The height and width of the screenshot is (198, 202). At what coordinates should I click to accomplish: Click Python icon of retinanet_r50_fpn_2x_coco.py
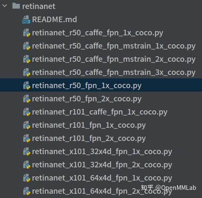[27, 99]
